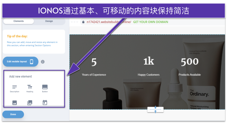Image resolution: width=227 pixels, height=125 pixels.
Task: Click the padlock icon in address bar
Action: (x=83, y=22)
